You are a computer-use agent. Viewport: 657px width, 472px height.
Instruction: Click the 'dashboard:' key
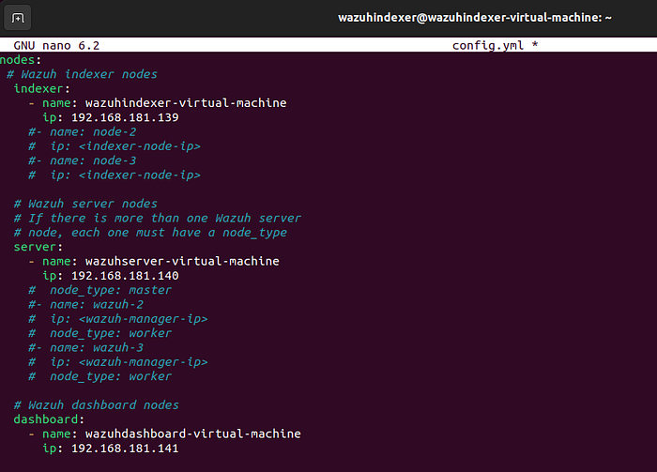point(49,419)
